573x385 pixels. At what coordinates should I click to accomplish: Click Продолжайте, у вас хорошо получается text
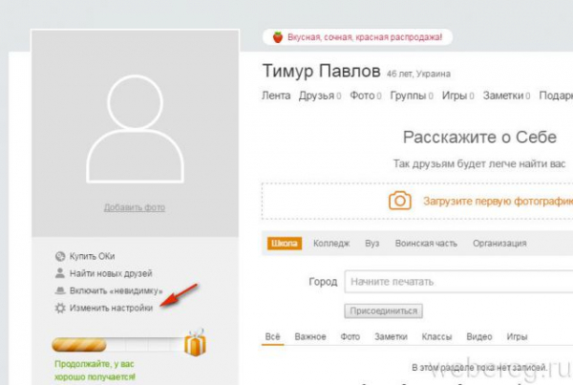tap(95, 371)
